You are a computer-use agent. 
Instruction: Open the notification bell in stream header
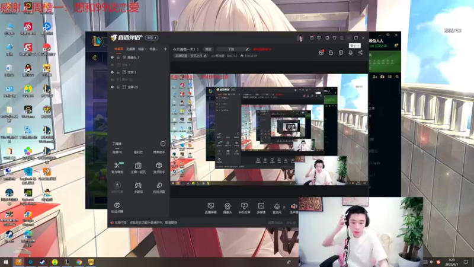click(x=351, y=52)
